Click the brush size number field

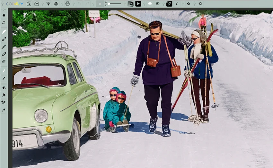[x=100, y=4]
